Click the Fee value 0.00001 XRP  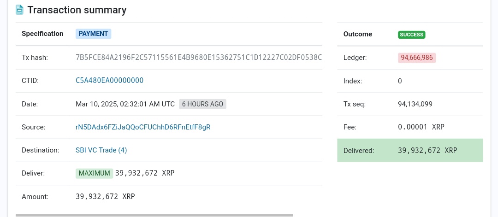point(421,127)
